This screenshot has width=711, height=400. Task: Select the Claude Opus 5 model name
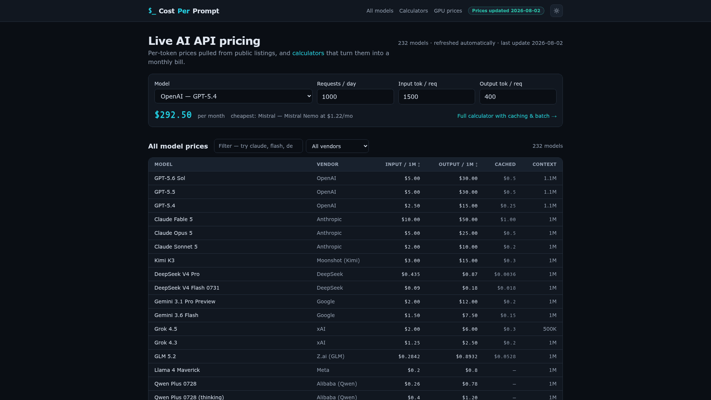(173, 233)
